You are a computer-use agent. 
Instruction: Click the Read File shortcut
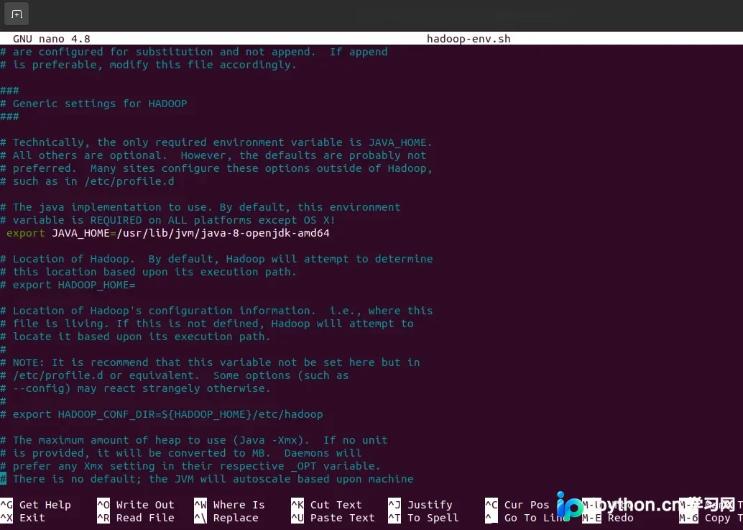pos(136,518)
